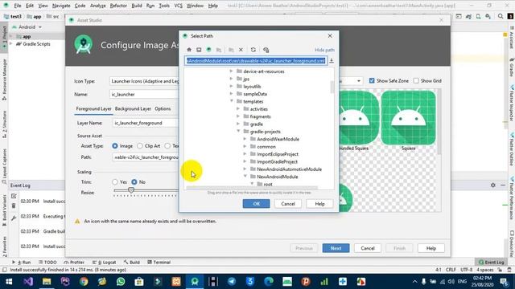Collapse the gradle-projects folder
Image resolution: width=515 pixels, height=289 pixels.
238,132
